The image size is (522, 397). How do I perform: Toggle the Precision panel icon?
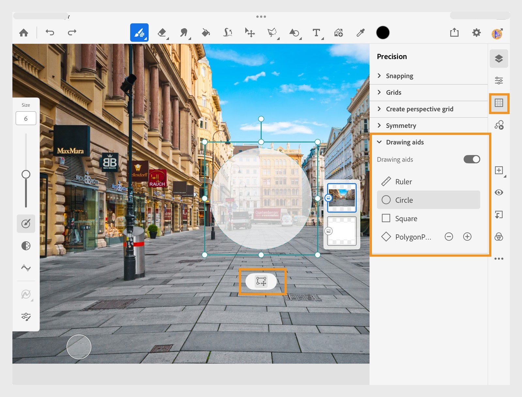(499, 103)
